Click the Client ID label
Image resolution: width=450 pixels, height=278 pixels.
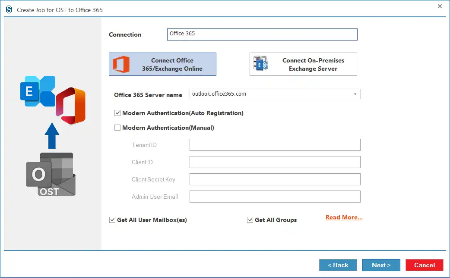point(142,162)
